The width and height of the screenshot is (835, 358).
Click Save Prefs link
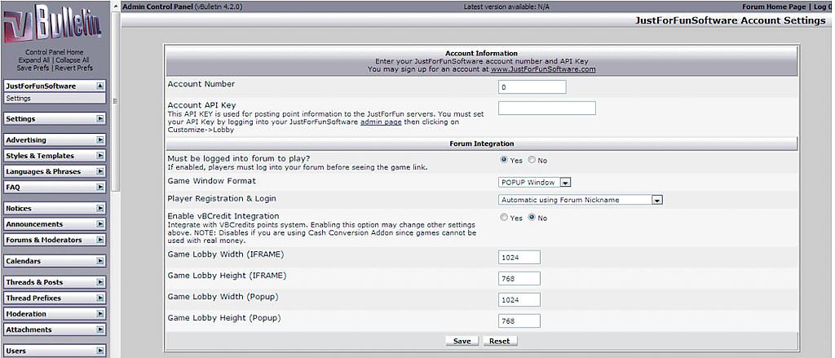coord(33,68)
